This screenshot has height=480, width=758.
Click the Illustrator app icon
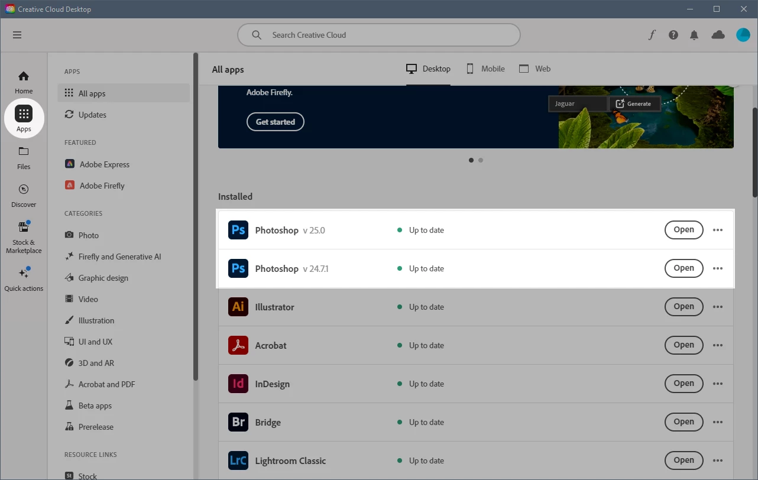pyautogui.click(x=238, y=307)
